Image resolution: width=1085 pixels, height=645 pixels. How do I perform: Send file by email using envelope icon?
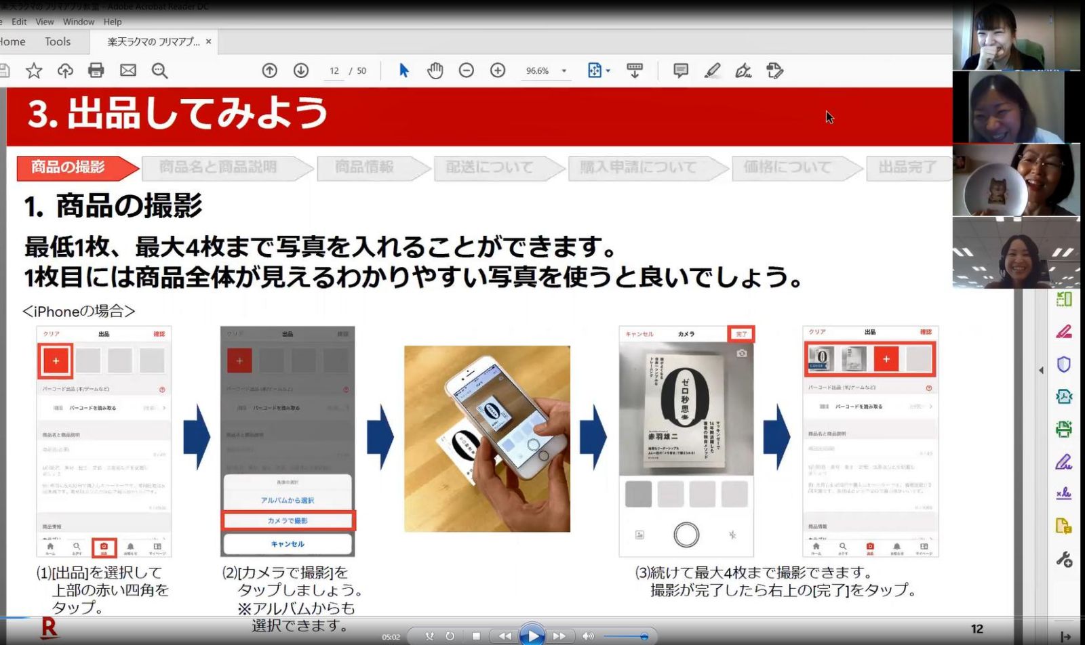pos(128,70)
